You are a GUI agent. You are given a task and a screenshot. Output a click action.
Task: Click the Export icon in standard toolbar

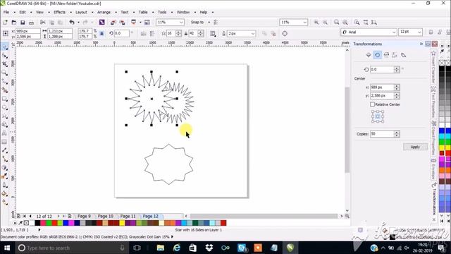pyautogui.click(x=122, y=22)
